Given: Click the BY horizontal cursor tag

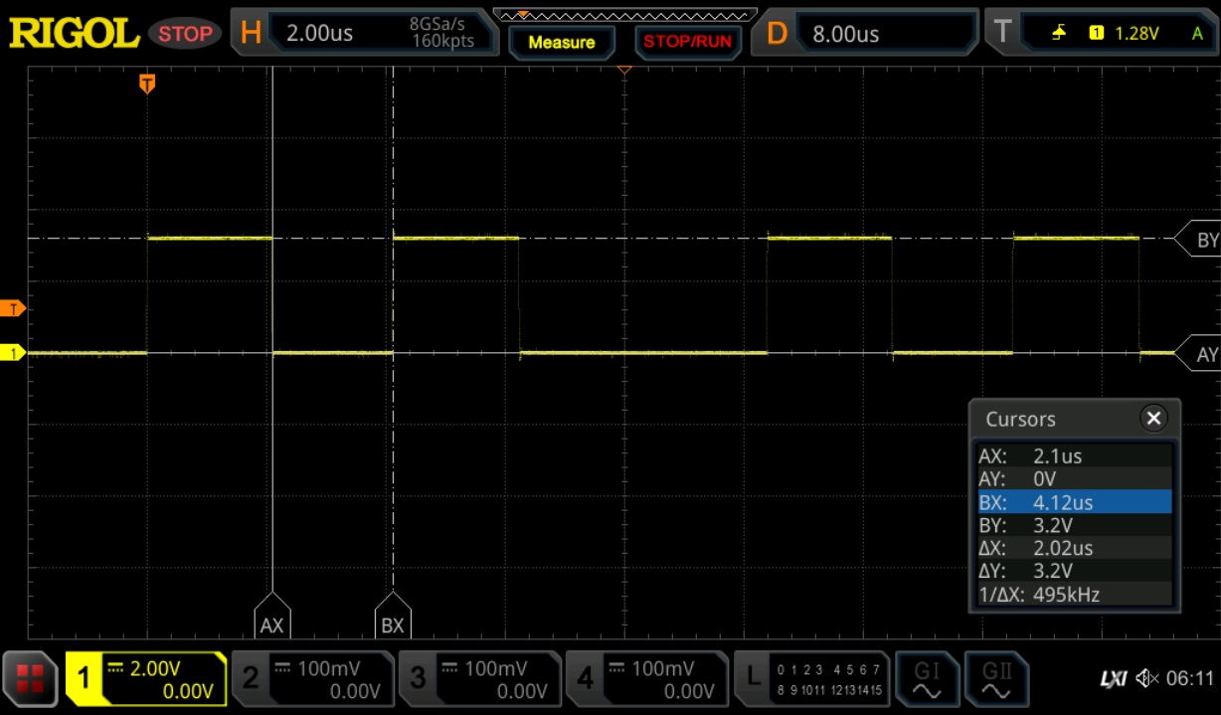Looking at the screenshot, I should (1198, 240).
